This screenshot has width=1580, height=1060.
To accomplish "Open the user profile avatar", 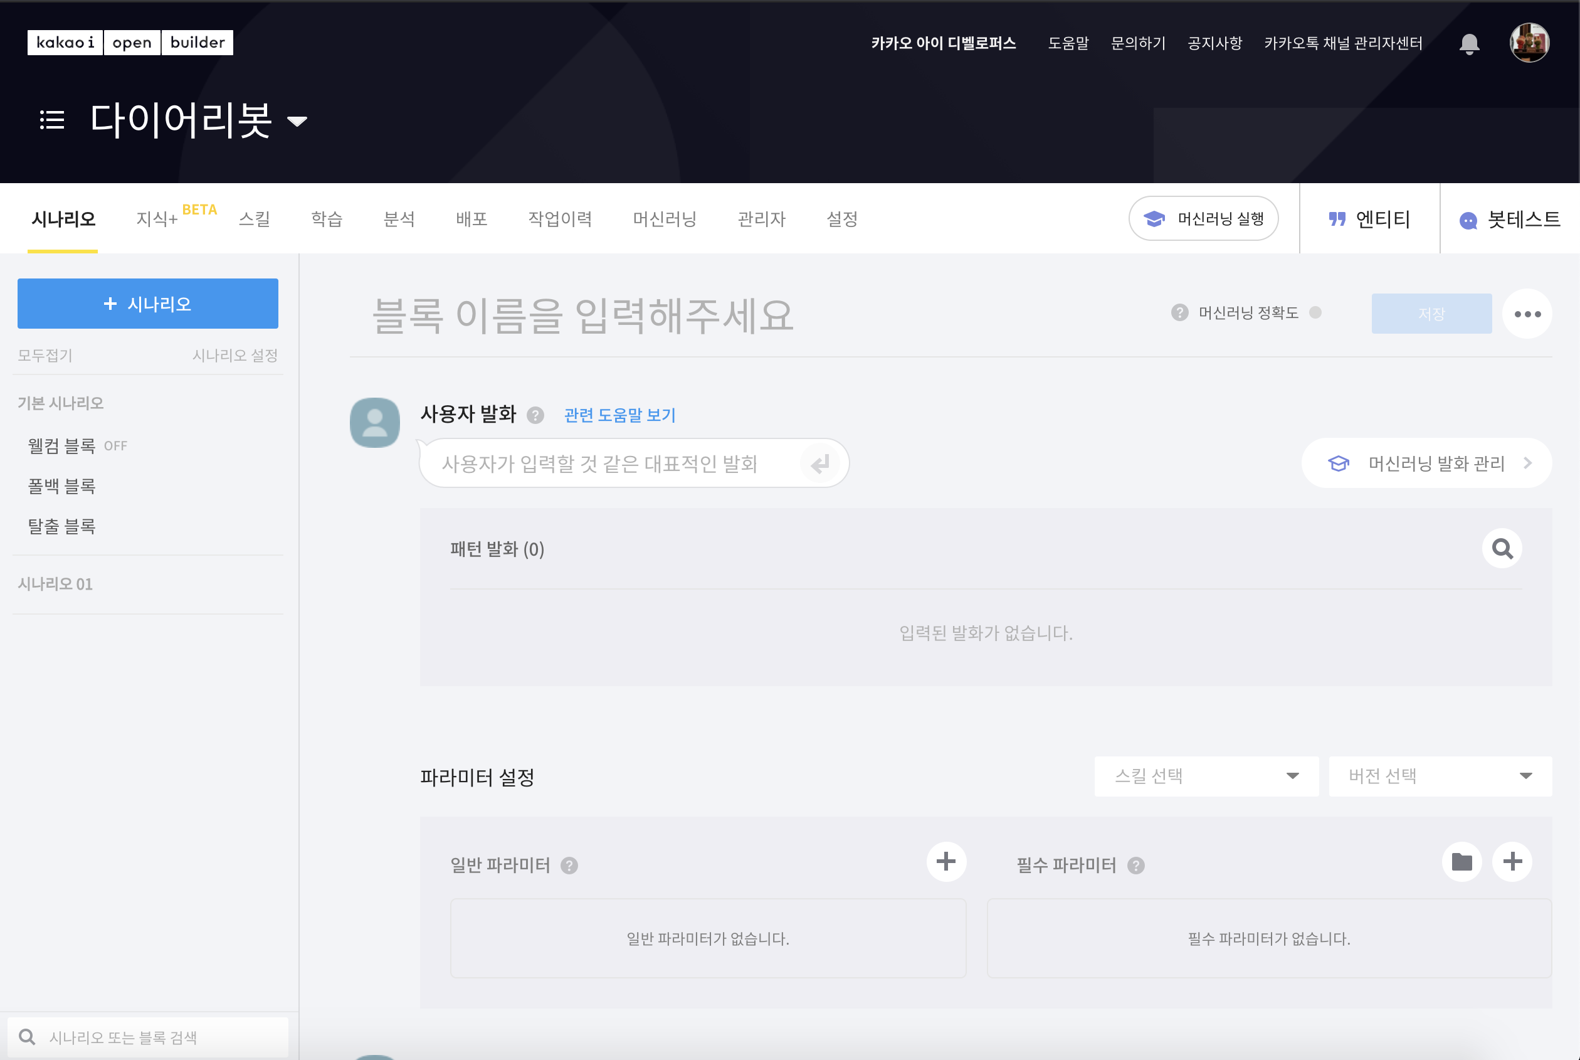I will pos(1529,43).
